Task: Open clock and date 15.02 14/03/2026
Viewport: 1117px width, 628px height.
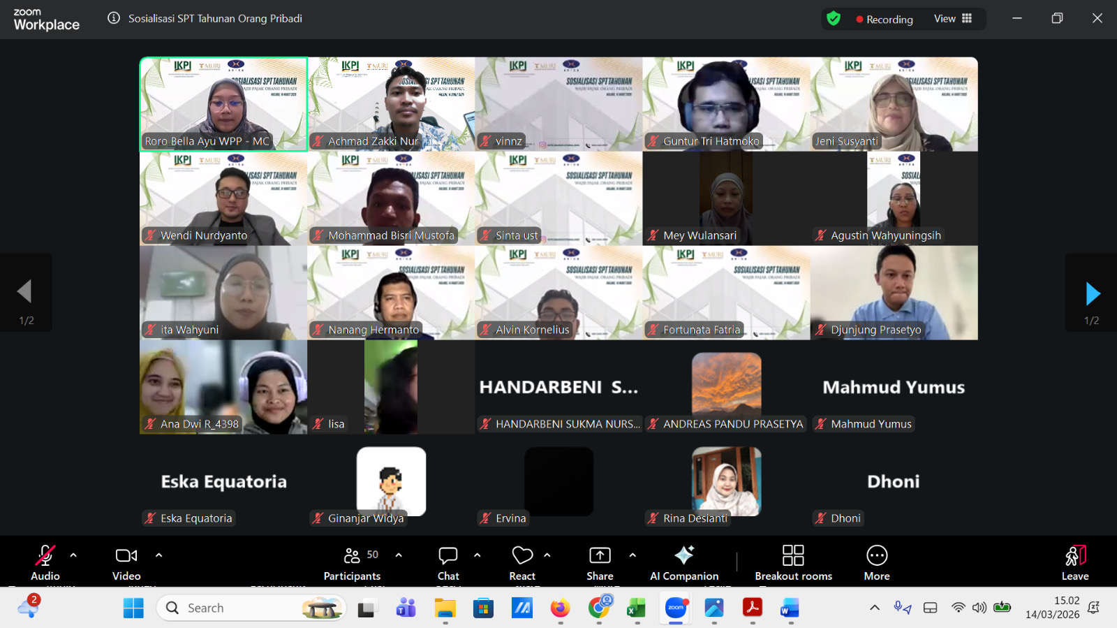Action: 1053,608
